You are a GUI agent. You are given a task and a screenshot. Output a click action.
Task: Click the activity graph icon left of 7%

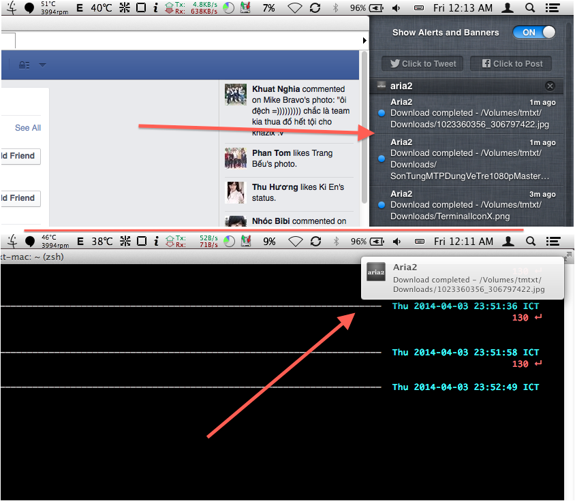click(245, 7)
